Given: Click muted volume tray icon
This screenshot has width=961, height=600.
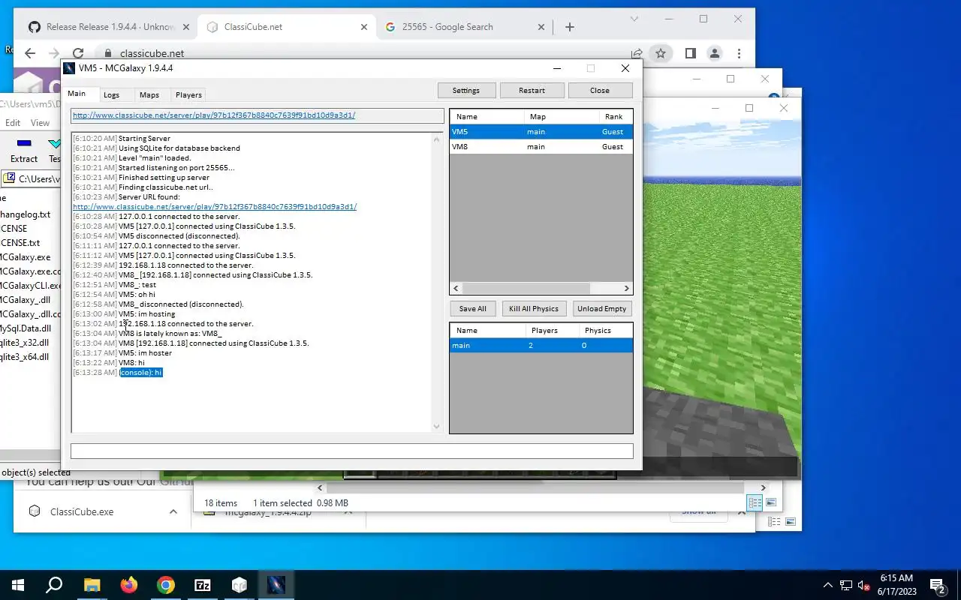Looking at the screenshot, I should [864, 585].
